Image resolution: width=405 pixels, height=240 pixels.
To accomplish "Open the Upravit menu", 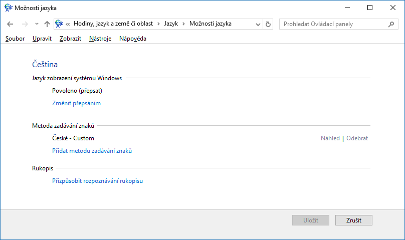I will pyautogui.click(x=42, y=39).
